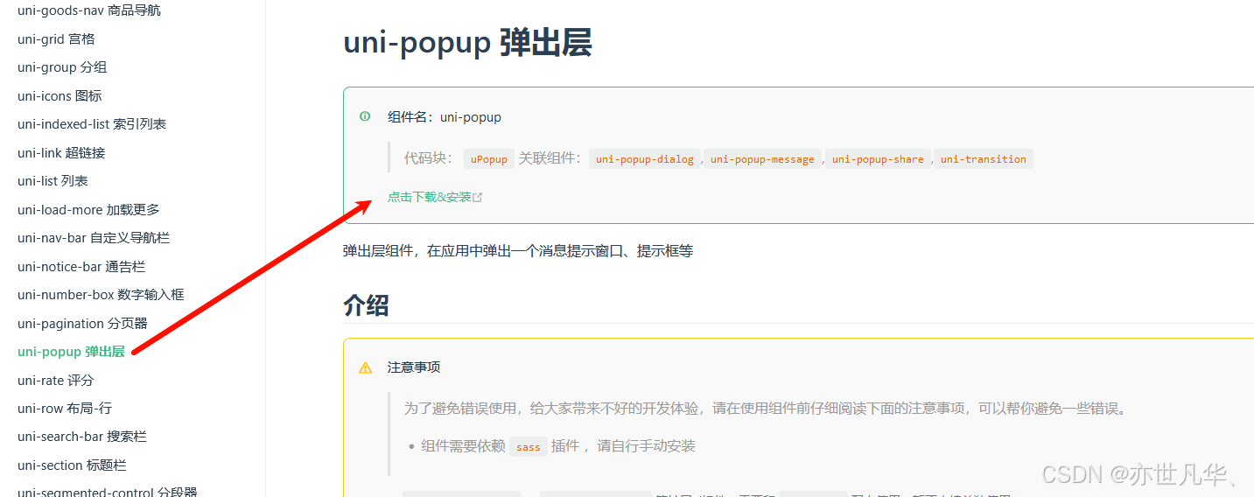Click the uni-popup-message code tag
The width and height of the screenshot is (1254, 497).
point(762,159)
